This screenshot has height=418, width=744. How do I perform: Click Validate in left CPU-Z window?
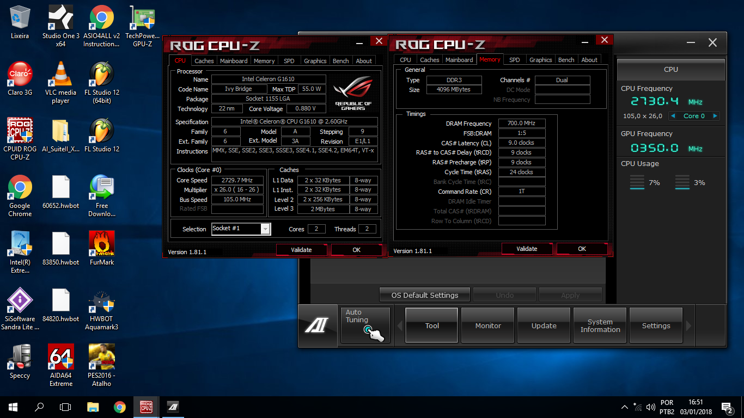click(x=301, y=250)
